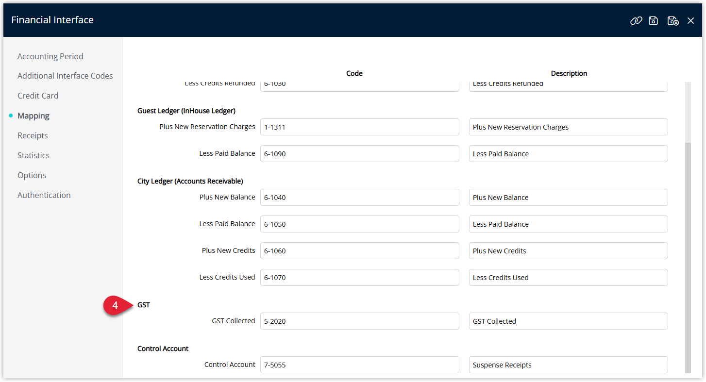Open the Receipts section
The width and height of the screenshot is (706, 382).
33,135
